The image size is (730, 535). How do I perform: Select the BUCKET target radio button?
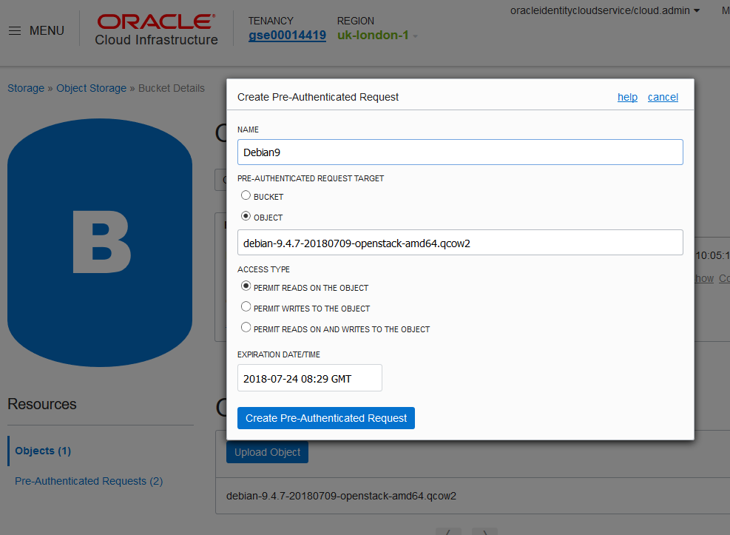click(x=246, y=195)
